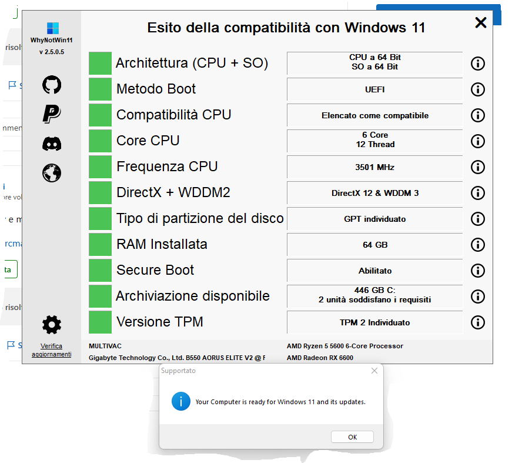
Task: Click Verifica aggiornamenti link
Action: (52, 350)
